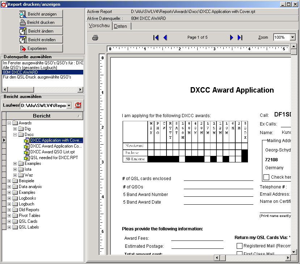Viewport: 300px width, 264px height.
Task: Go to previous page arrow
Action: point(165,38)
